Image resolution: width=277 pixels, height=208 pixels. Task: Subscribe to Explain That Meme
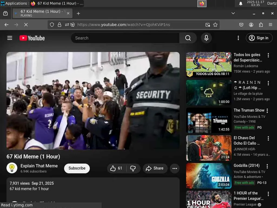[77, 168]
